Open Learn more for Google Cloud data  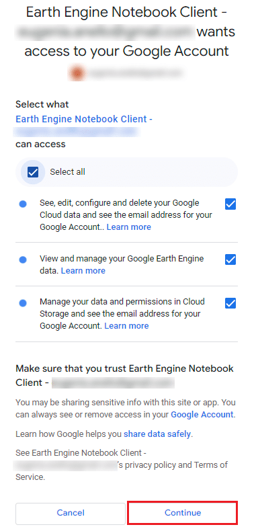[129, 227]
